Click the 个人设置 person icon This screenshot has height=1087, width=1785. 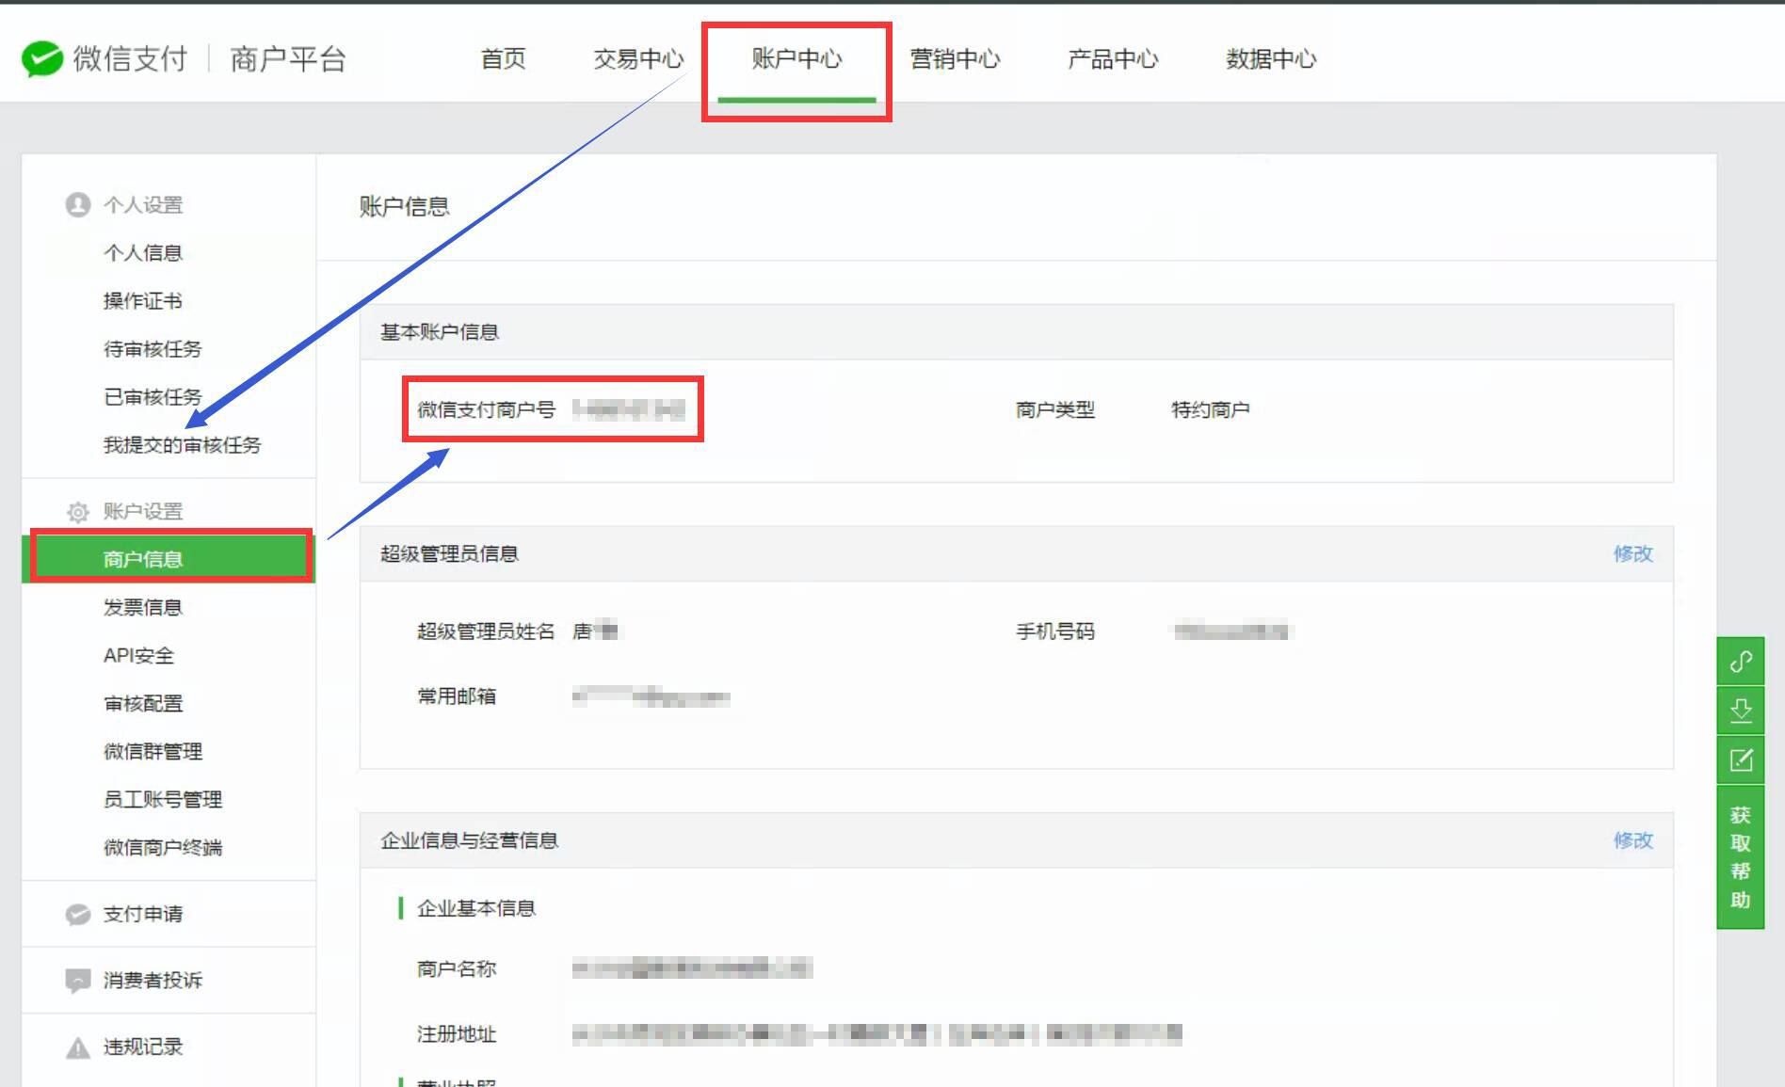77,204
